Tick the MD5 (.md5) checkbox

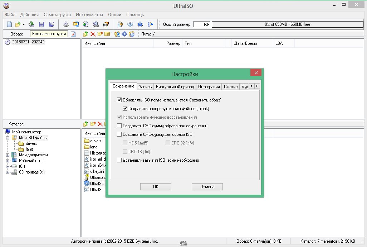coord(125,143)
